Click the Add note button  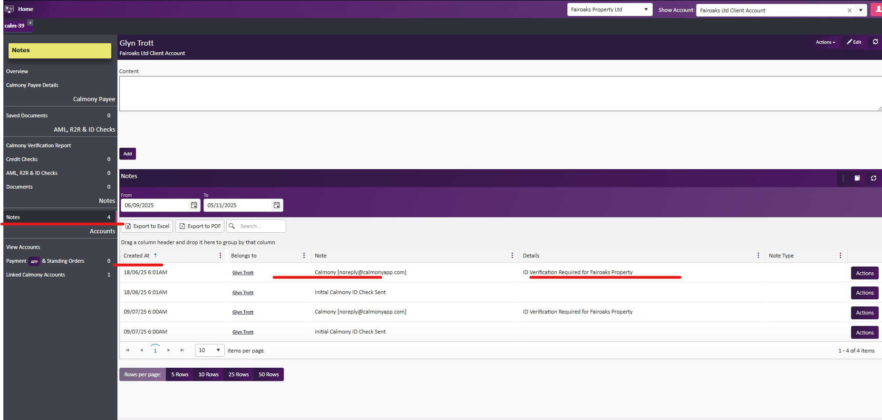coord(127,154)
